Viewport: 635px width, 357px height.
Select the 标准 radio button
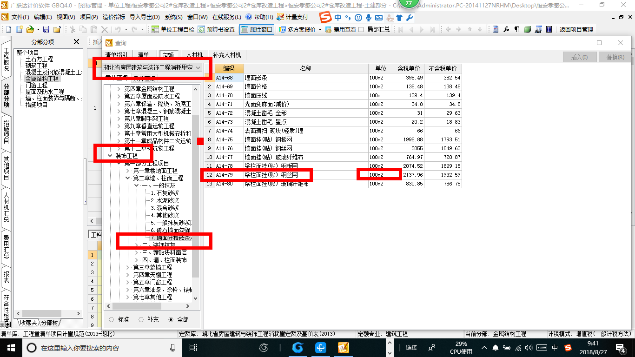111,319
